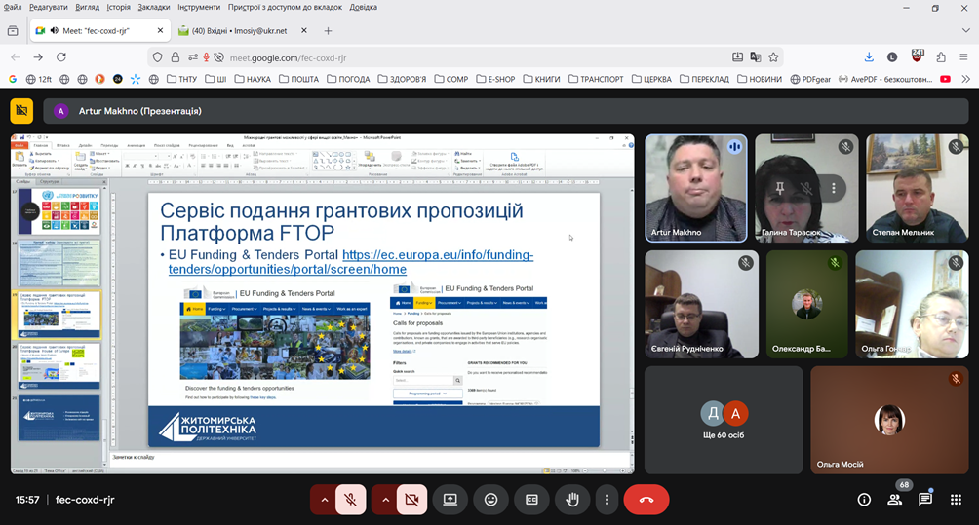Open the emoji reactions panel

tap(490, 500)
